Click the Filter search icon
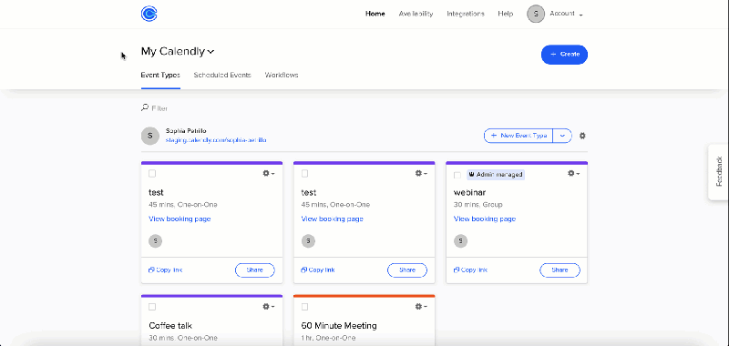This screenshot has height=346, width=729. tap(145, 107)
